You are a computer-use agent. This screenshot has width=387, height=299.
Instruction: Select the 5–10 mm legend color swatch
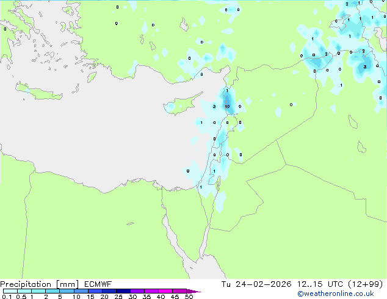(67, 291)
